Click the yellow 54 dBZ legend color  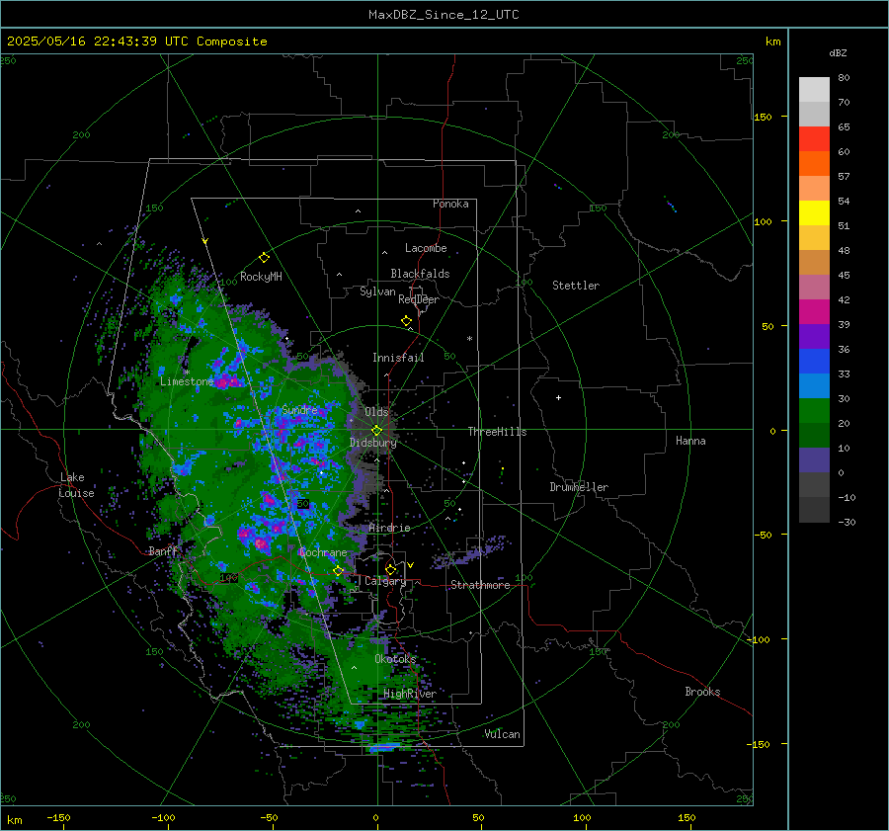point(814,213)
